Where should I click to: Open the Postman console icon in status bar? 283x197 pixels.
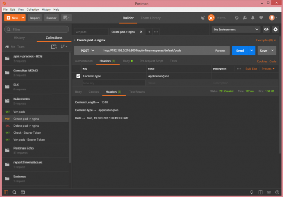coord(23,192)
